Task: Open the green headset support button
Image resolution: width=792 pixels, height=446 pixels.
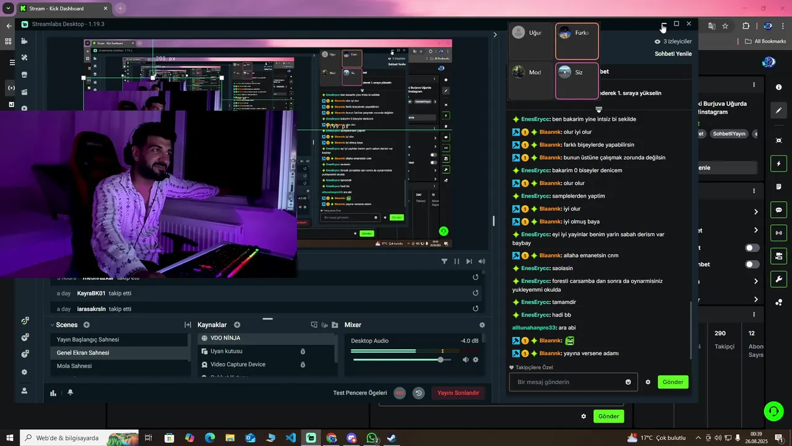Action: coord(773,411)
